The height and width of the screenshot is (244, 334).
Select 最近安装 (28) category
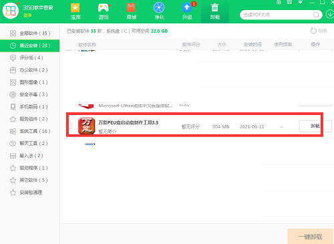tap(30, 45)
